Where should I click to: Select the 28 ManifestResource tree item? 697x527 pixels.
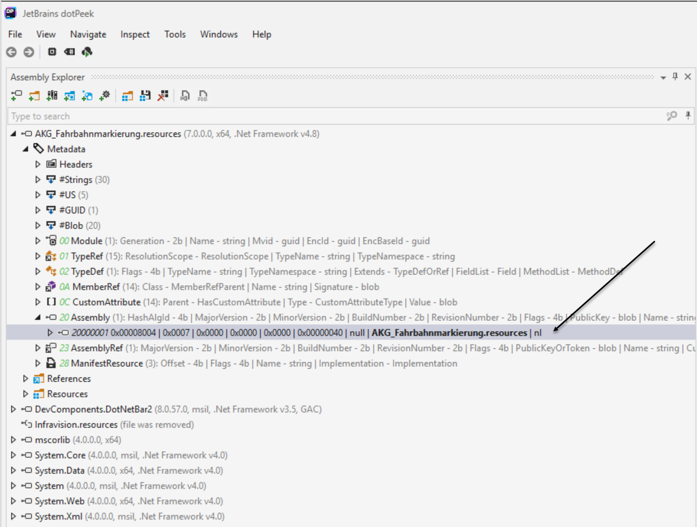pyautogui.click(x=258, y=363)
